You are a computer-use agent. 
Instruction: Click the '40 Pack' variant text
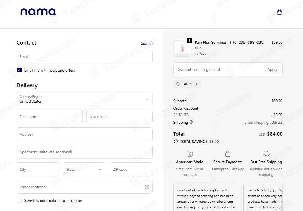[x=200, y=53]
